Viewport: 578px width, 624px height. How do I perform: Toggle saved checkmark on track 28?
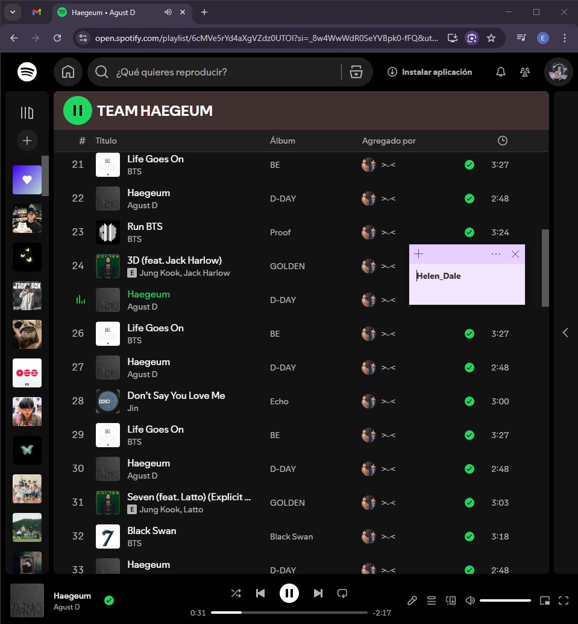(470, 401)
